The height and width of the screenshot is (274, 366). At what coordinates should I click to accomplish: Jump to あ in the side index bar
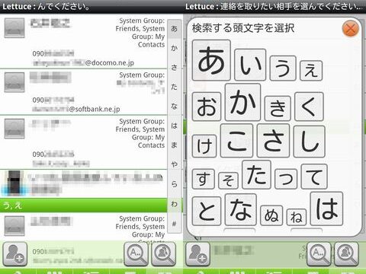click(174, 29)
